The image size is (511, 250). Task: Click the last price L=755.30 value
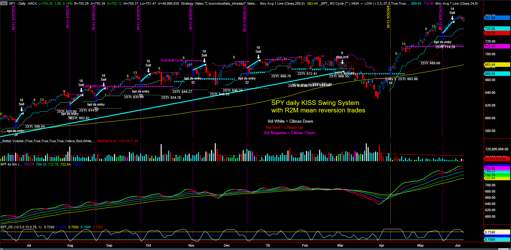tap(45, 3)
